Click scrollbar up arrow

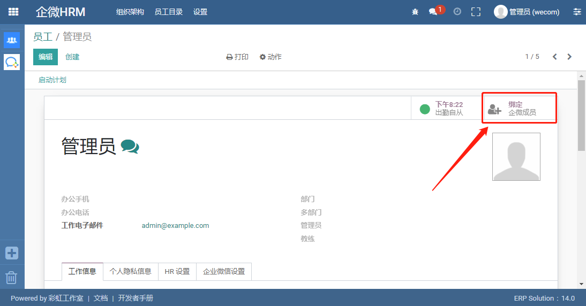point(581,76)
